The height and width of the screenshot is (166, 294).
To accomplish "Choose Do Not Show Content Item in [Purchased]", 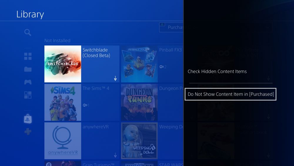I will [230, 94].
